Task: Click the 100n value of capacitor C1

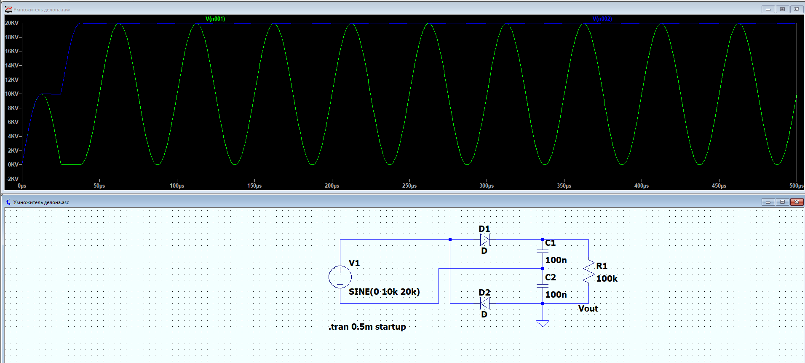Action: [556, 260]
